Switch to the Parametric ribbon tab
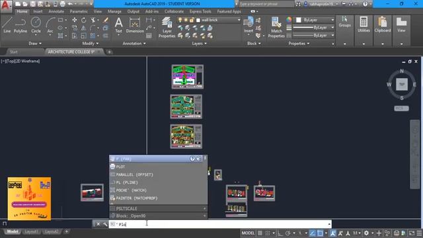 pyautogui.click(x=79, y=11)
